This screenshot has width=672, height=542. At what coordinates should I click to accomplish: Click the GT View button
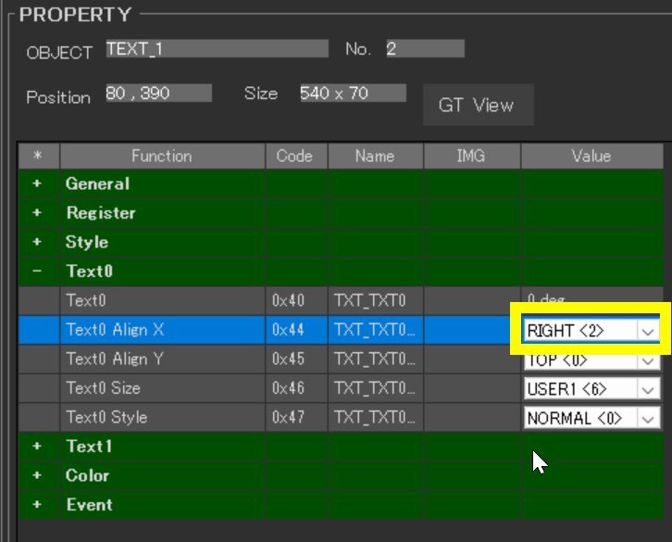tap(476, 106)
